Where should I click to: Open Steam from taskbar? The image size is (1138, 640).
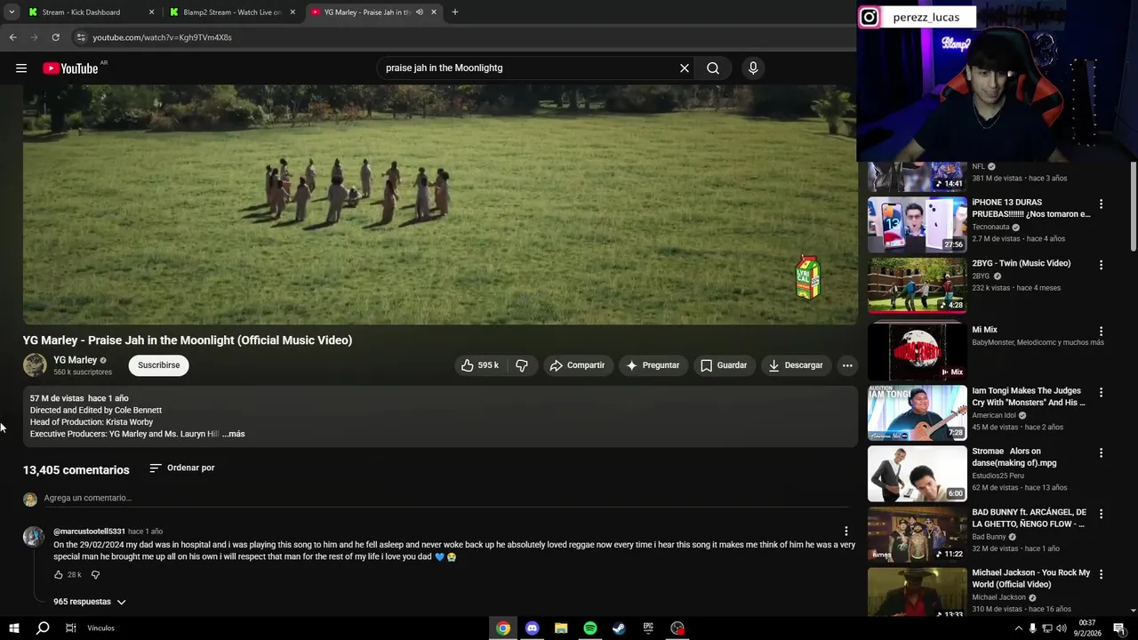619,628
